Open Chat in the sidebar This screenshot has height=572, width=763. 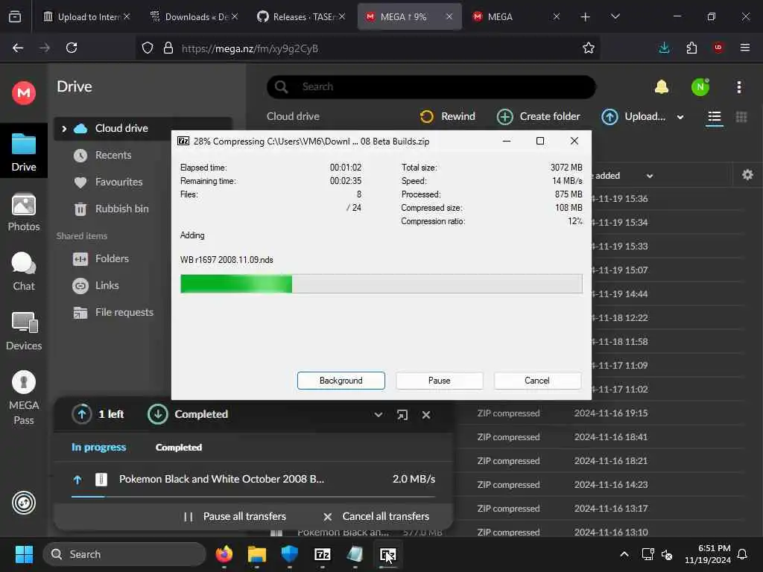point(23,272)
